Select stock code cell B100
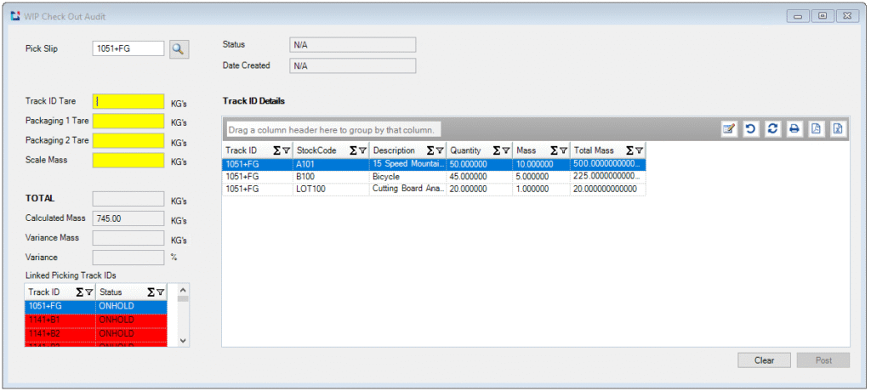 331,177
